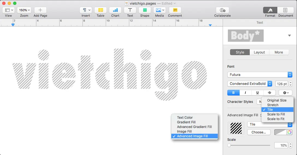Click the Body* style preview
The height and width of the screenshot is (155, 297).
246,35
